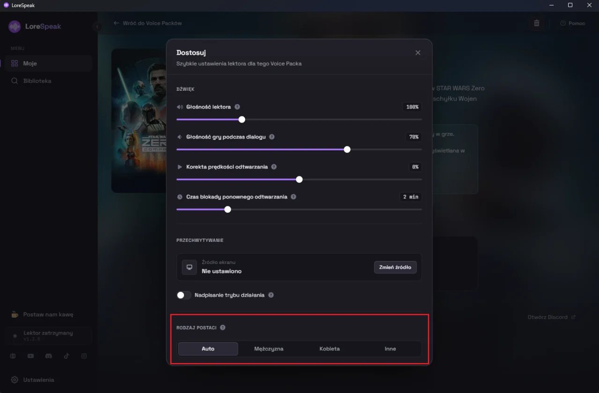The image size is (599, 393).
Task: Click the Zmień źródło button
Action: pyautogui.click(x=395, y=267)
